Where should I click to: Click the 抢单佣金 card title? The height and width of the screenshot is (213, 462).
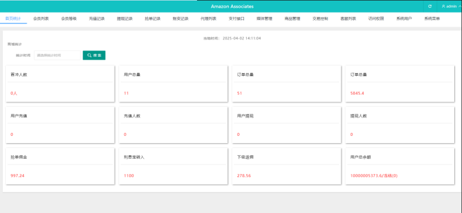pos(19,157)
